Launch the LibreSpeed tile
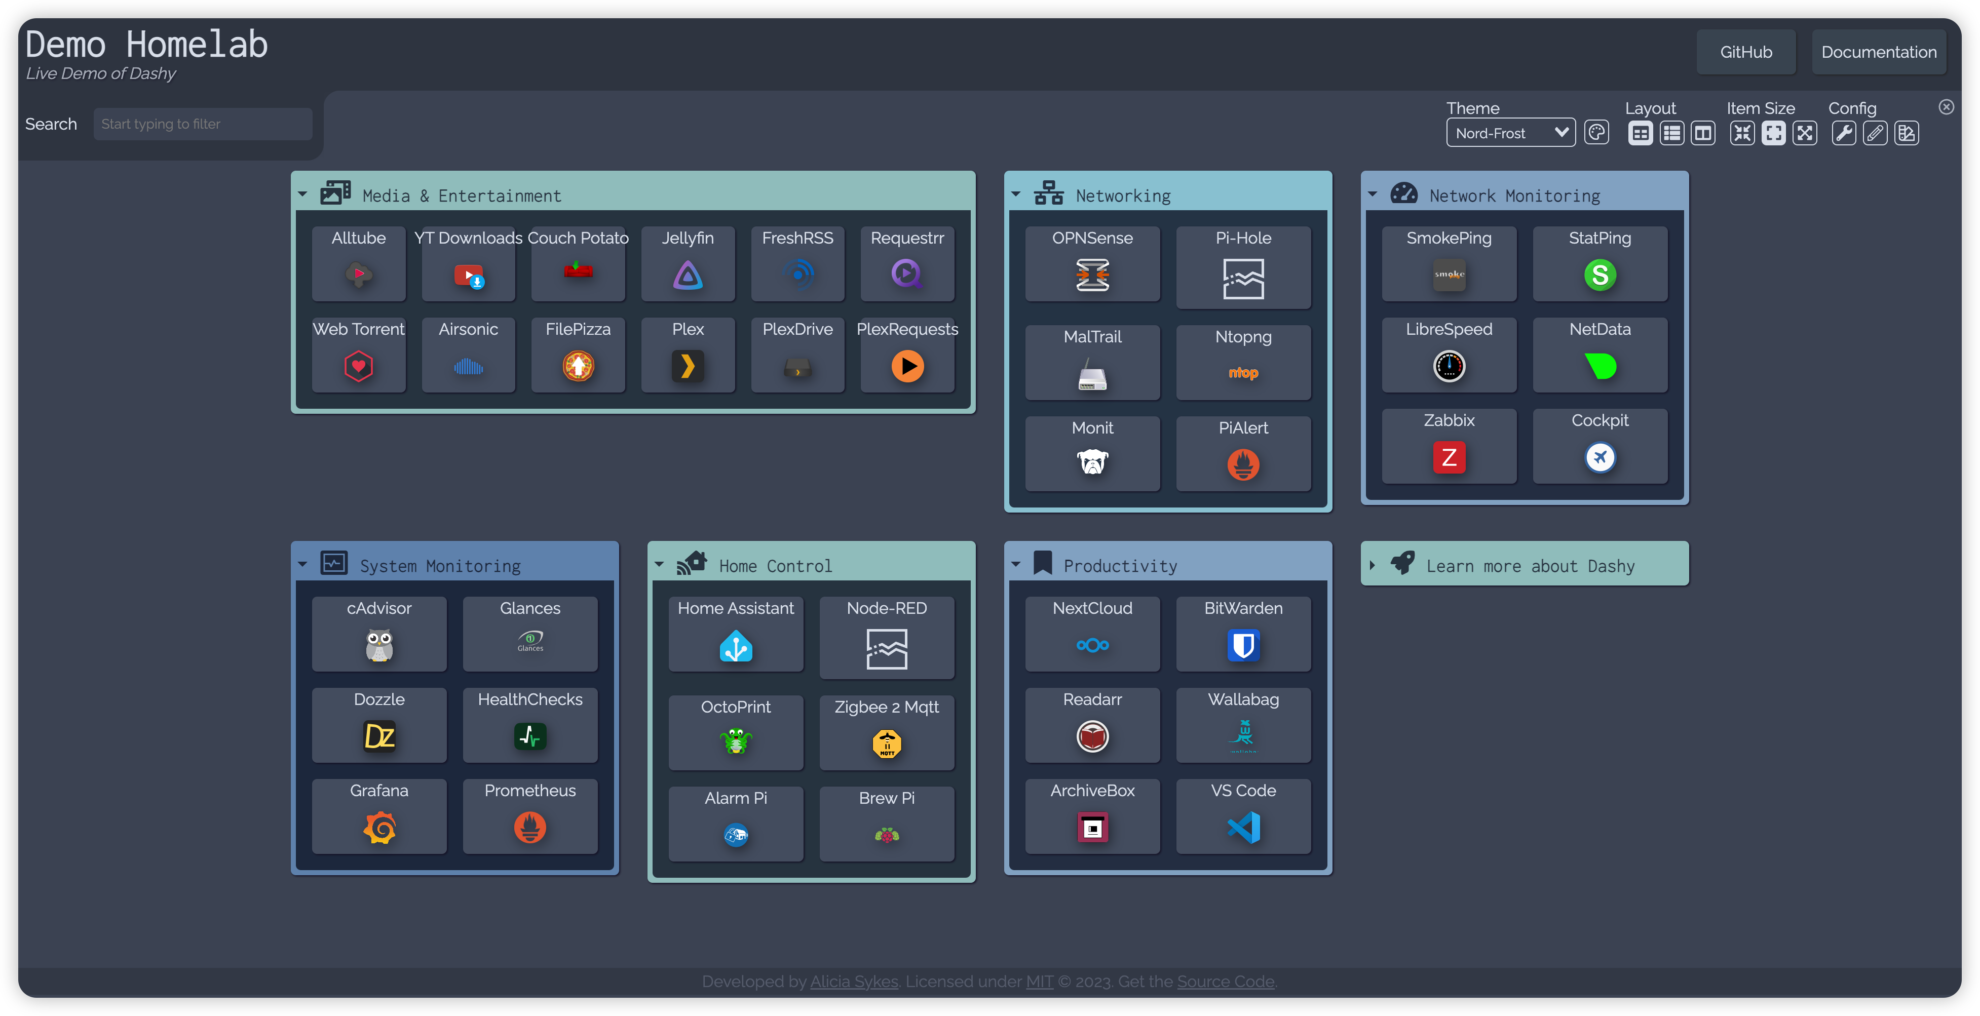 (1449, 355)
